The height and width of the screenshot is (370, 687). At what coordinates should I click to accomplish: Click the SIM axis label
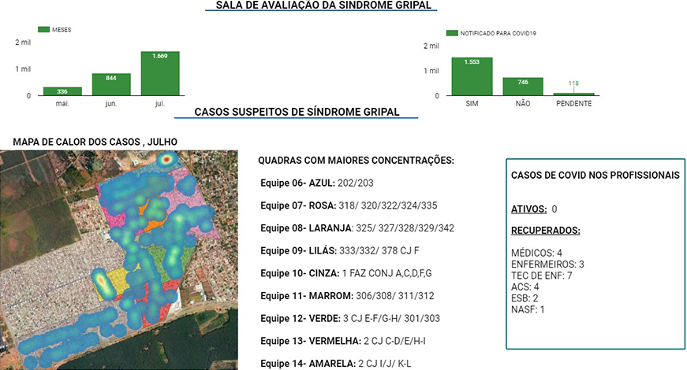click(x=472, y=104)
